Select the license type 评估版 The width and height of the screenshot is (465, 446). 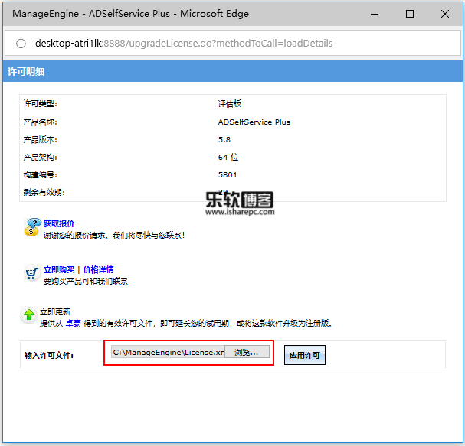[x=229, y=103]
